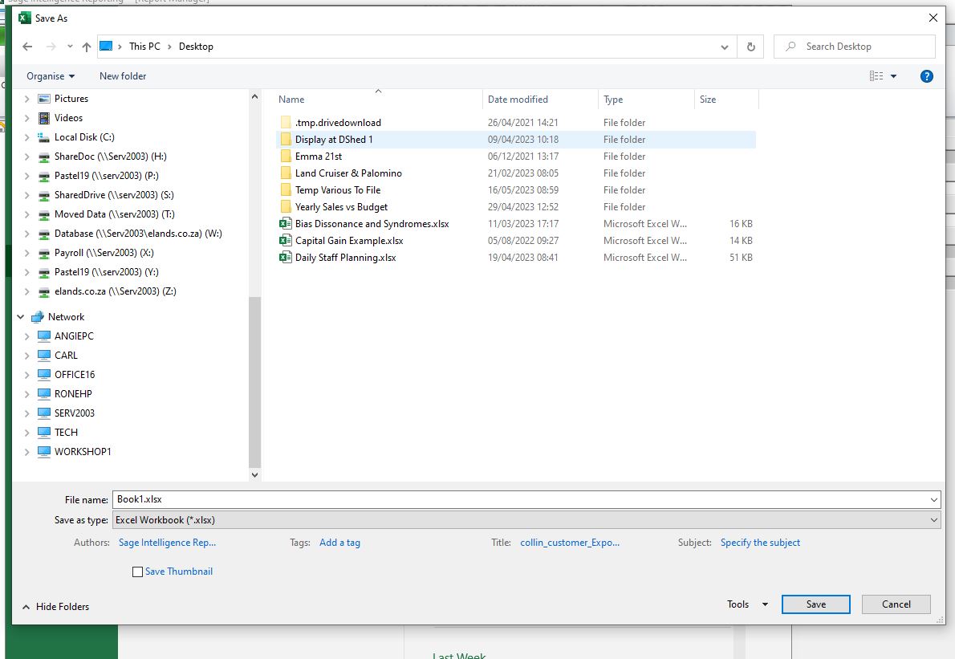Image resolution: width=955 pixels, height=659 pixels.
Task: Open the change view dropdown arrow
Action: coord(894,76)
